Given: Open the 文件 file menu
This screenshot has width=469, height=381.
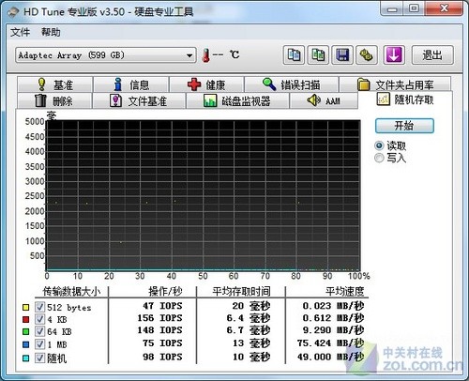Looking at the screenshot, I should (20, 32).
